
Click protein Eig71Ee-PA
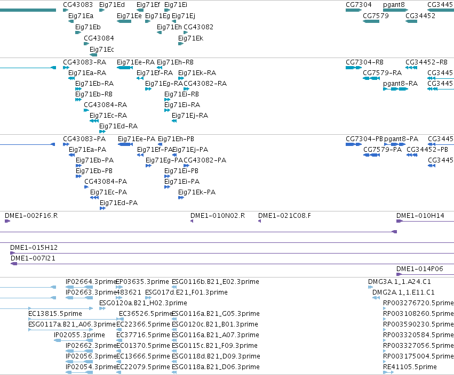click(x=137, y=139)
